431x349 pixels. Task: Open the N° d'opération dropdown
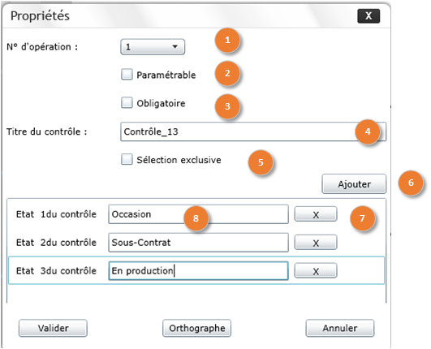tap(153, 47)
